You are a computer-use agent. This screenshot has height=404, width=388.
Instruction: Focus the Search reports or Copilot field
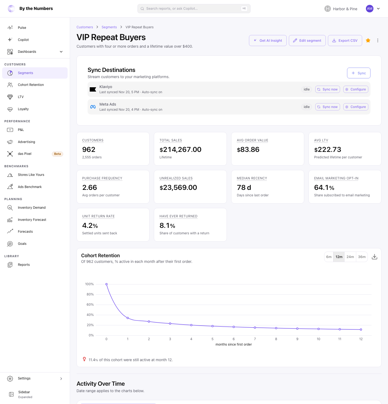tap(194, 9)
